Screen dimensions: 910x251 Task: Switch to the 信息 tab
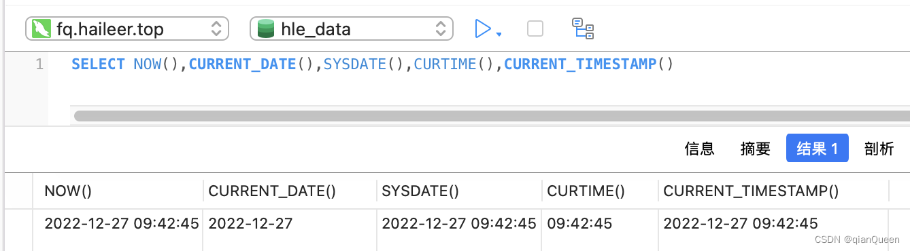point(699,149)
